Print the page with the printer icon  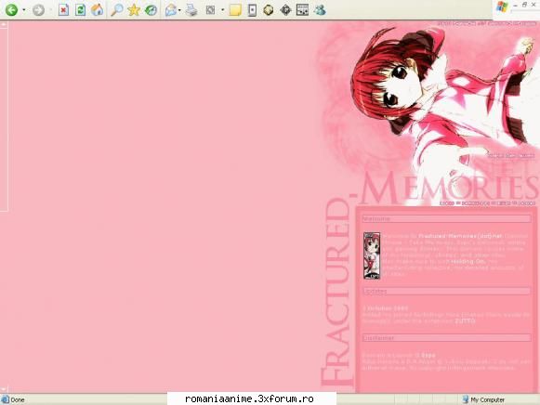click(191, 10)
